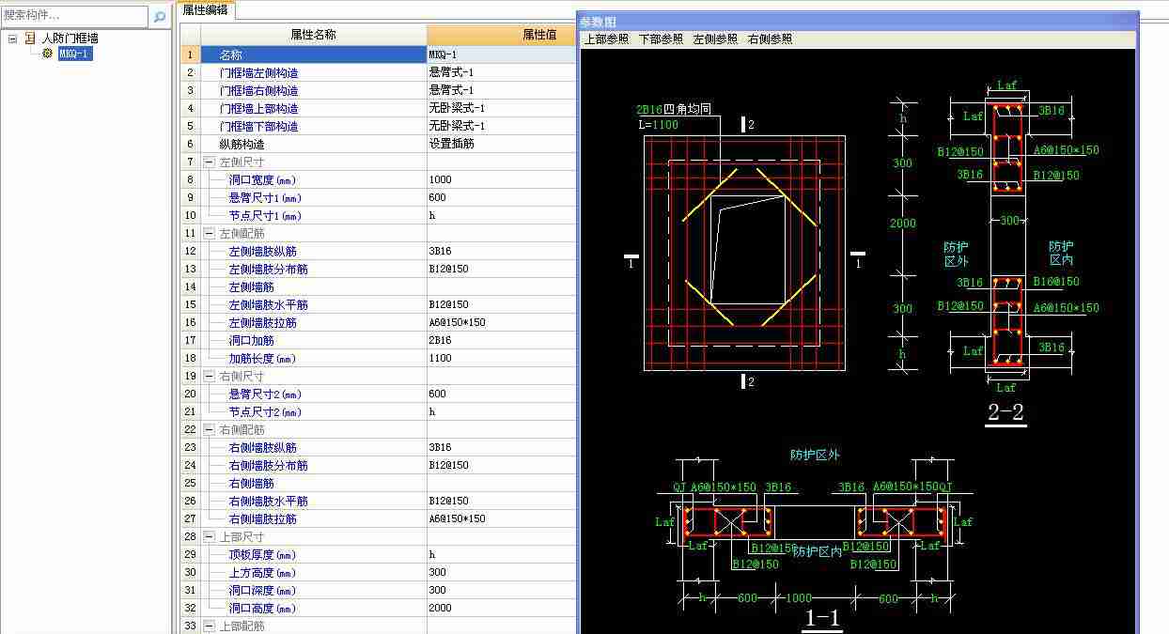Click the L=1100 label in diagram
Image resolution: width=1169 pixels, height=634 pixels.
pos(658,124)
